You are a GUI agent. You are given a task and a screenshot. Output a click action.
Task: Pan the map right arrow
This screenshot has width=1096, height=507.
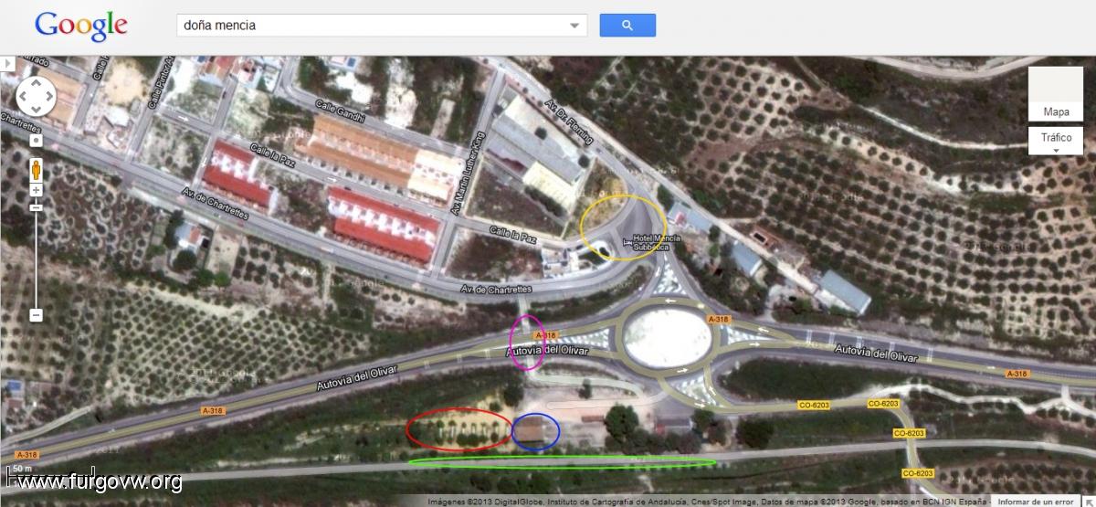click(x=50, y=95)
